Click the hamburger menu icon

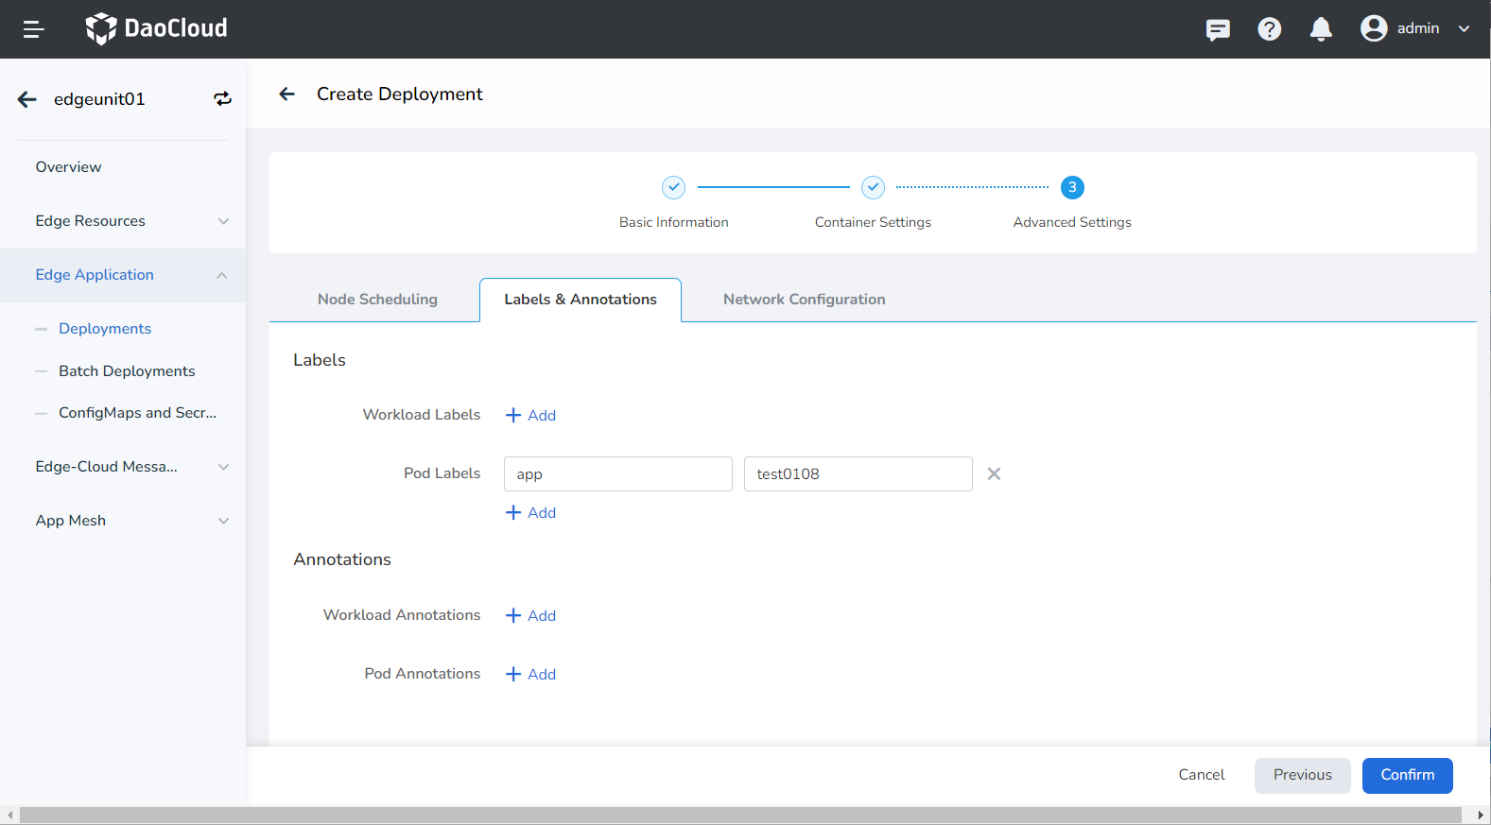(x=33, y=29)
